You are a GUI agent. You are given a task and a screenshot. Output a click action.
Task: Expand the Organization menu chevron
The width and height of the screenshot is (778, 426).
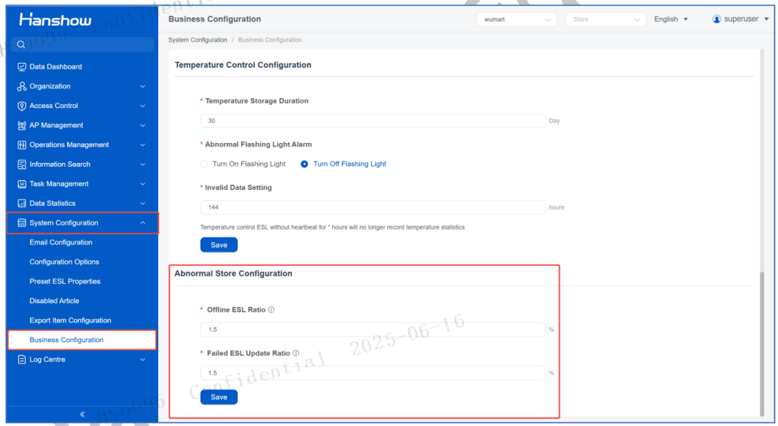[143, 86]
